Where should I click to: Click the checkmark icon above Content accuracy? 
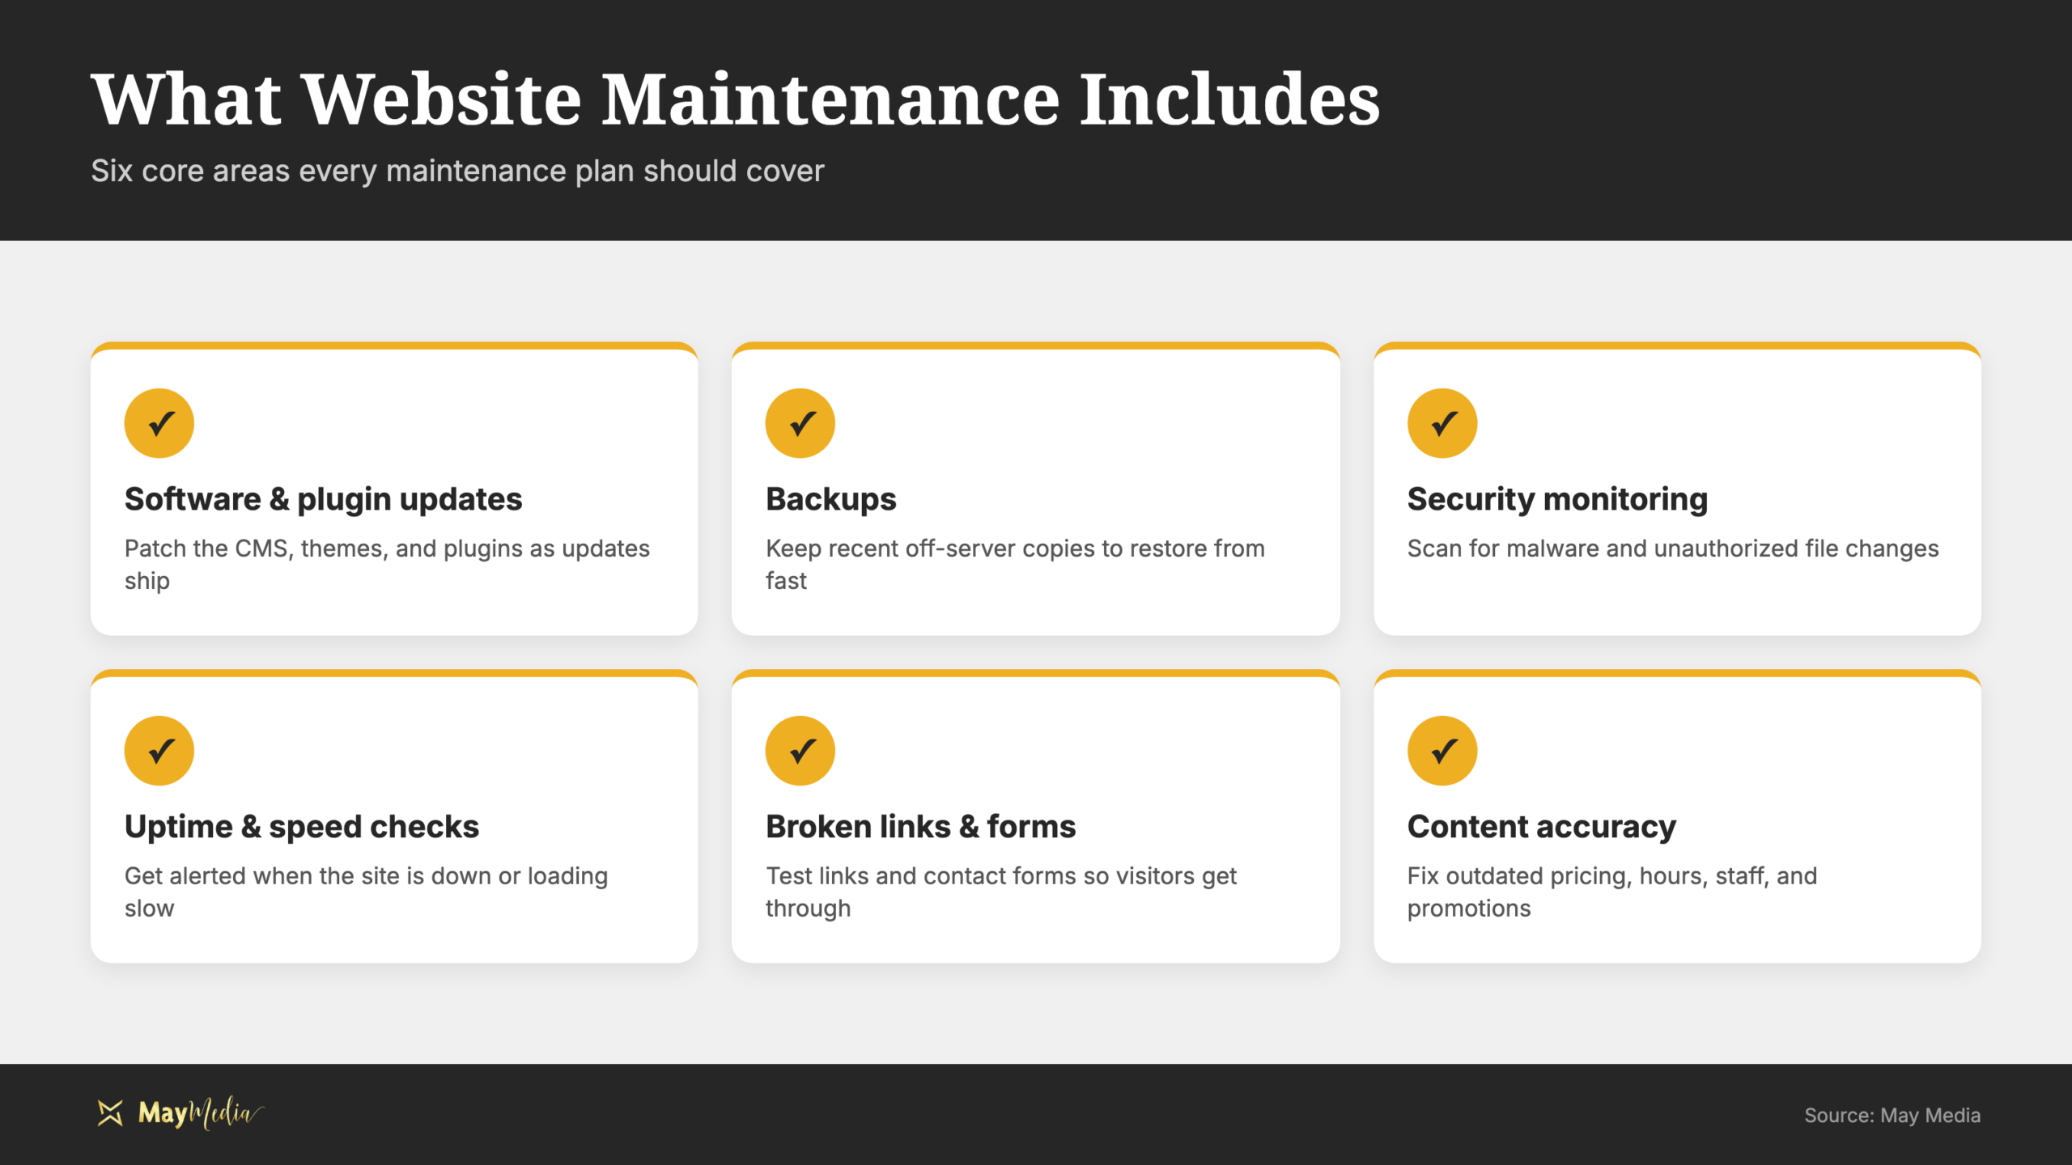tap(1441, 751)
